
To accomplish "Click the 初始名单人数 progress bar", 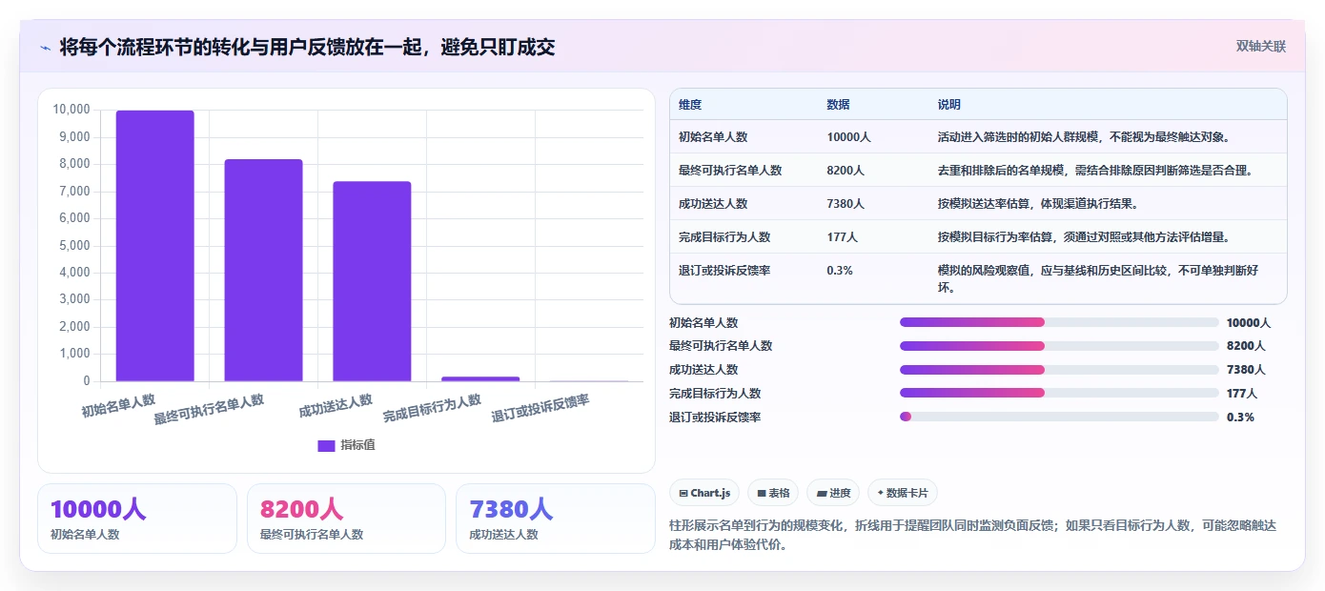I will click(1059, 322).
